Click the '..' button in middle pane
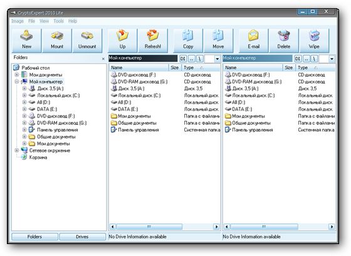 (191, 59)
